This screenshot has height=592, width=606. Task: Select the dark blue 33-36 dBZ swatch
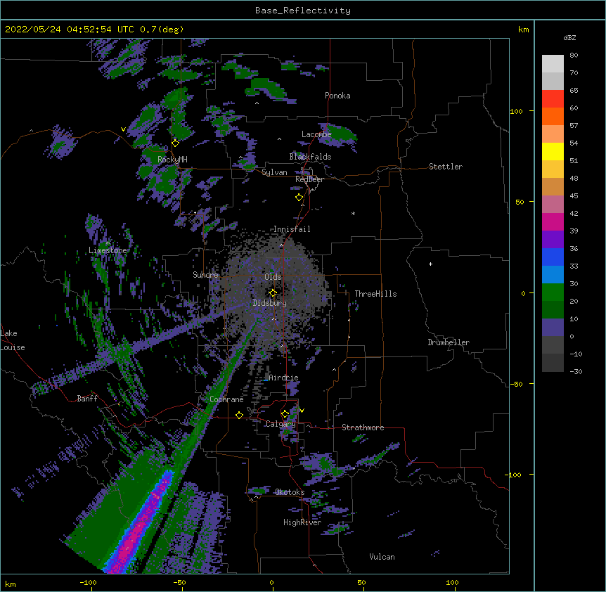[553, 257]
